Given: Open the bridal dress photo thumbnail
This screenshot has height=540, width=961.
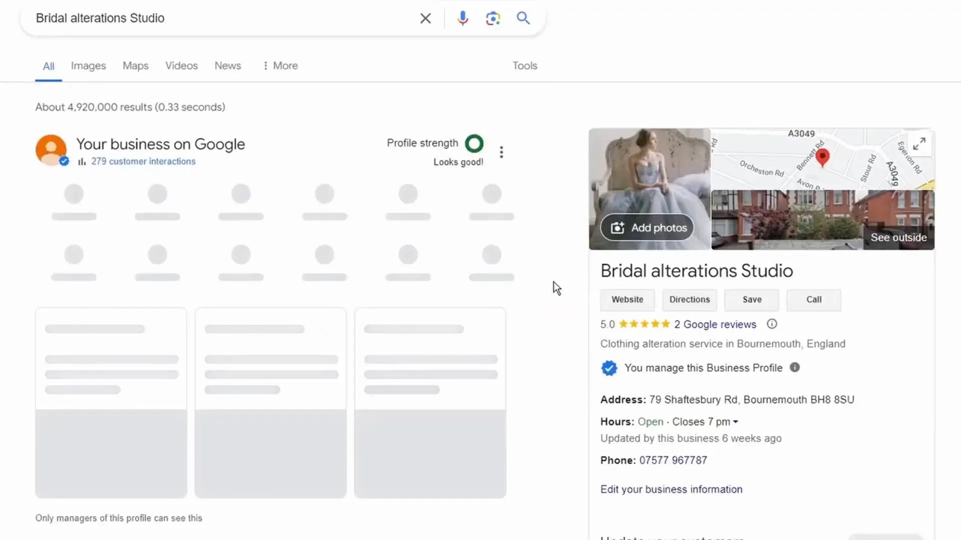Looking at the screenshot, I should [650, 189].
